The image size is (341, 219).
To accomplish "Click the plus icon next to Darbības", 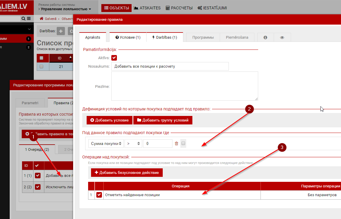I will (61, 31).
